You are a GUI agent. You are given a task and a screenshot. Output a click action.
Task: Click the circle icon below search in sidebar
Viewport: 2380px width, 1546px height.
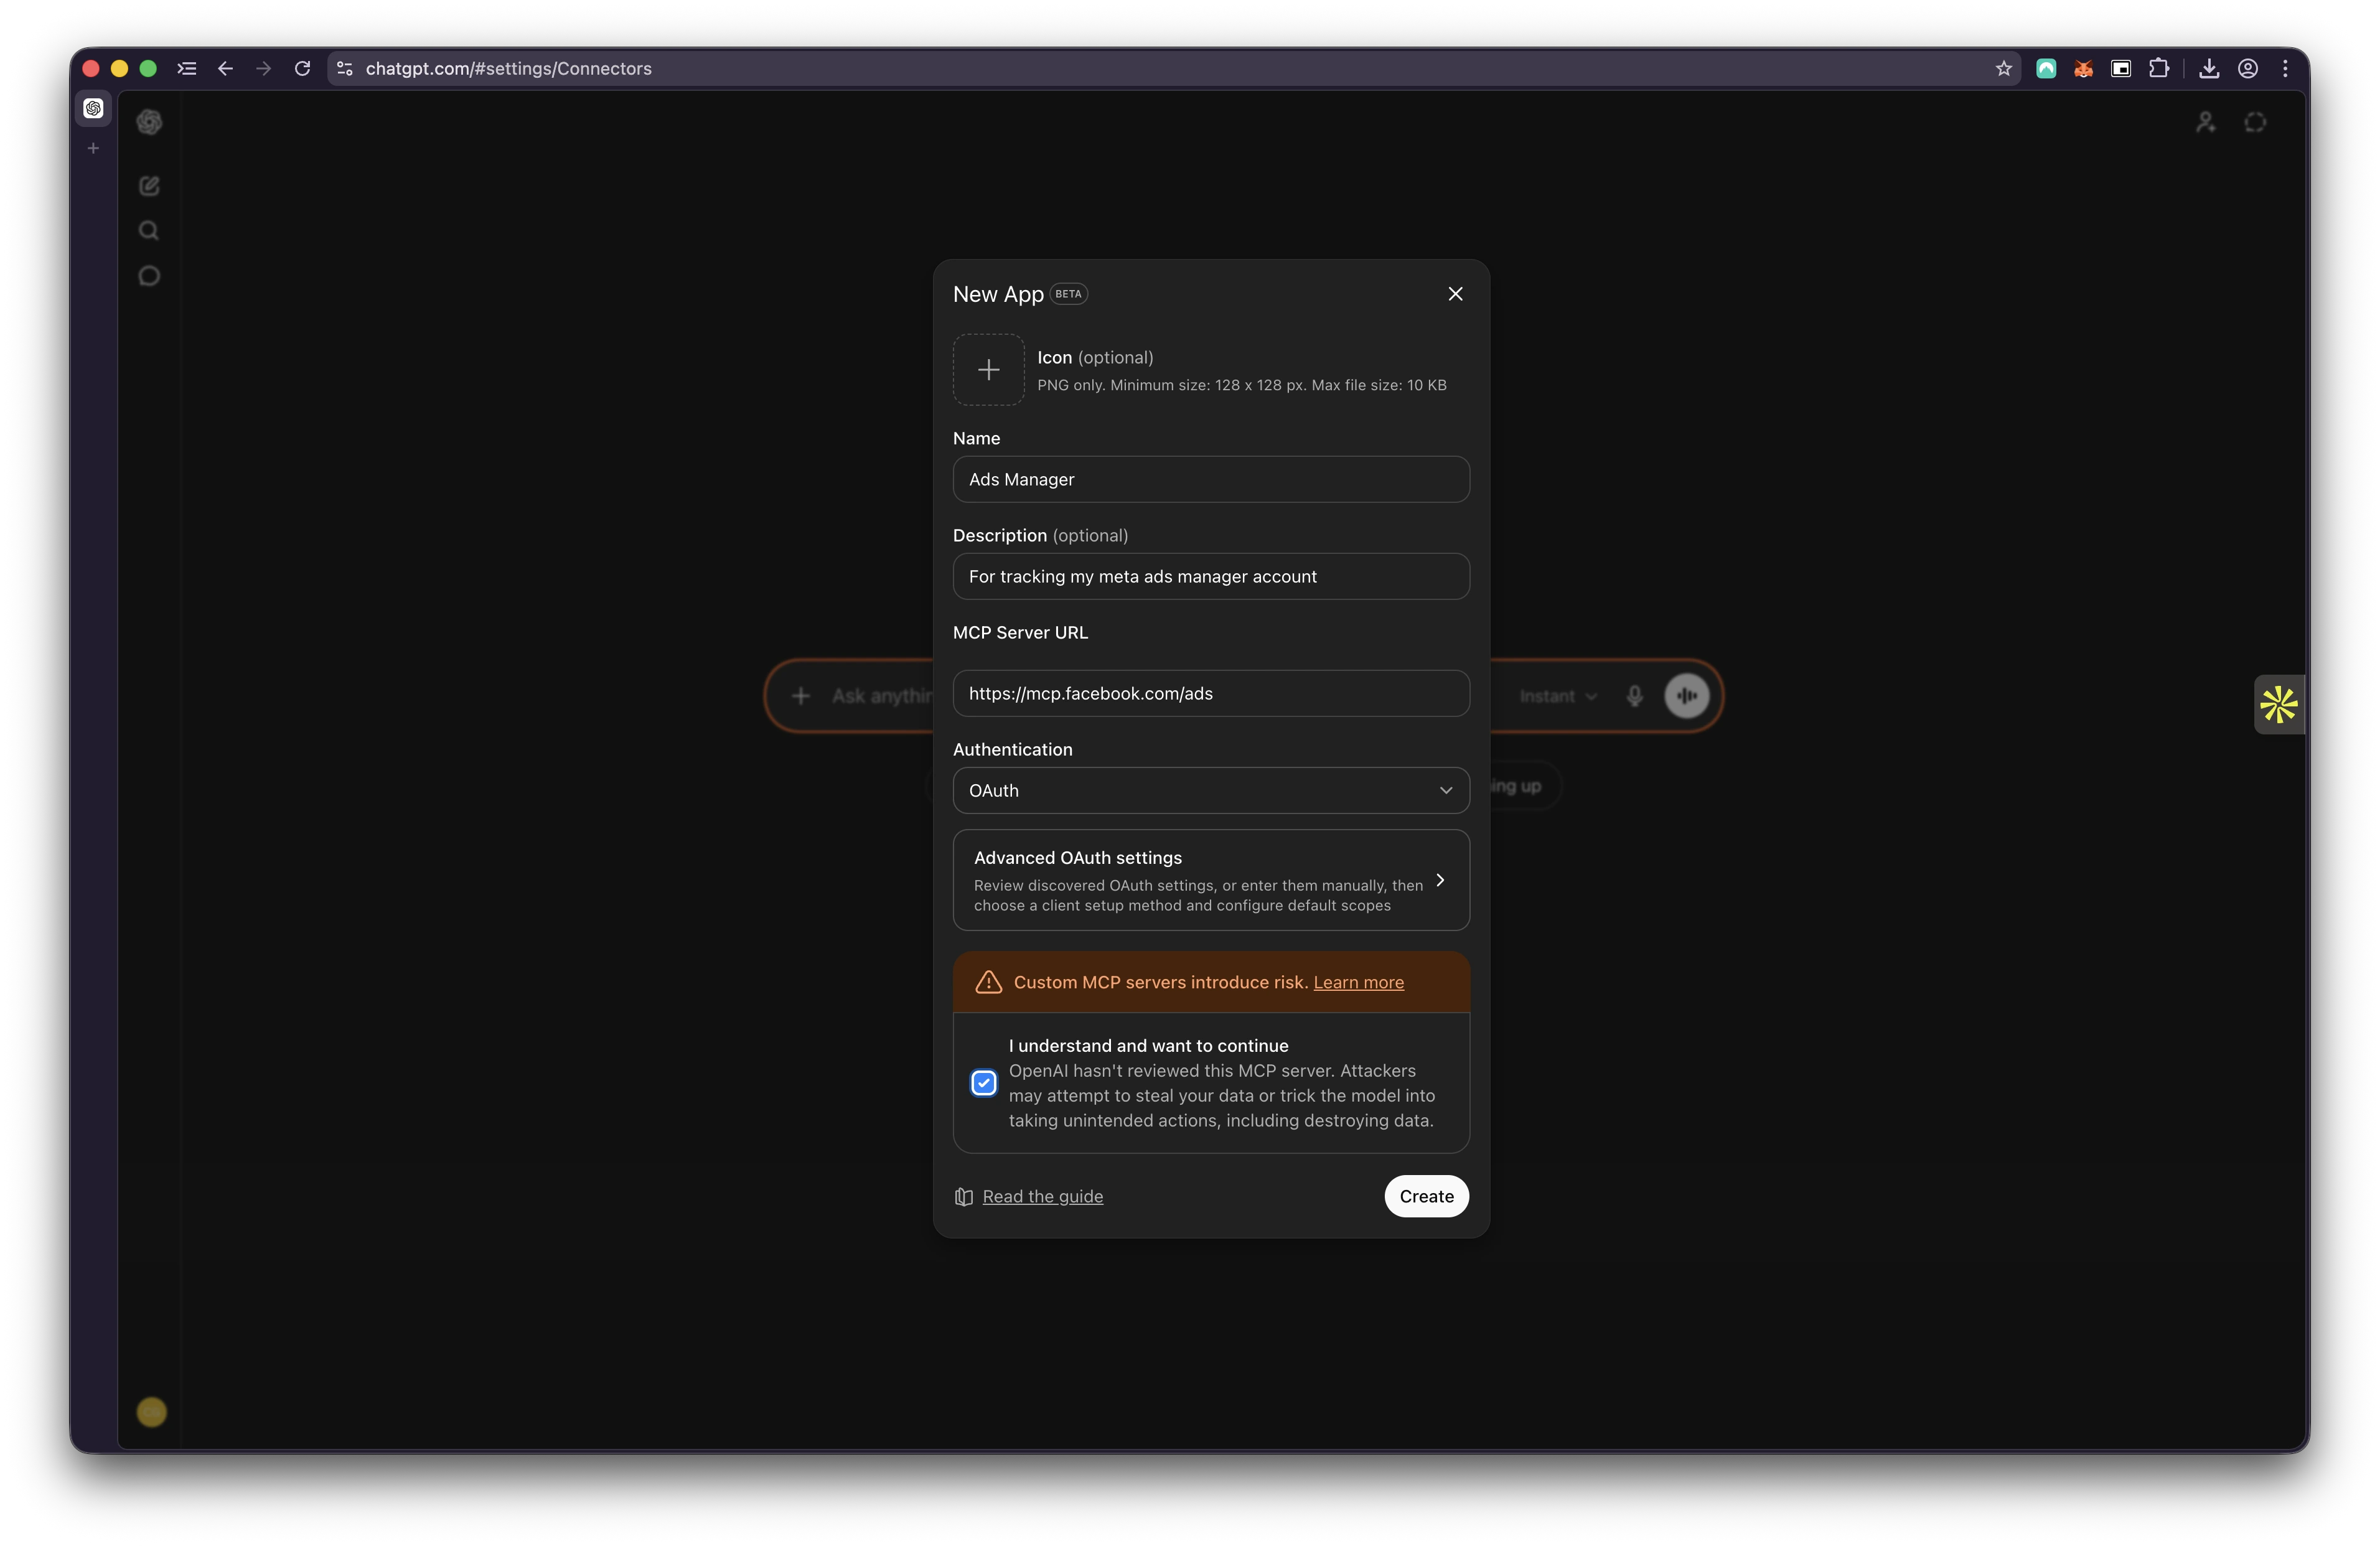pos(149,276)
